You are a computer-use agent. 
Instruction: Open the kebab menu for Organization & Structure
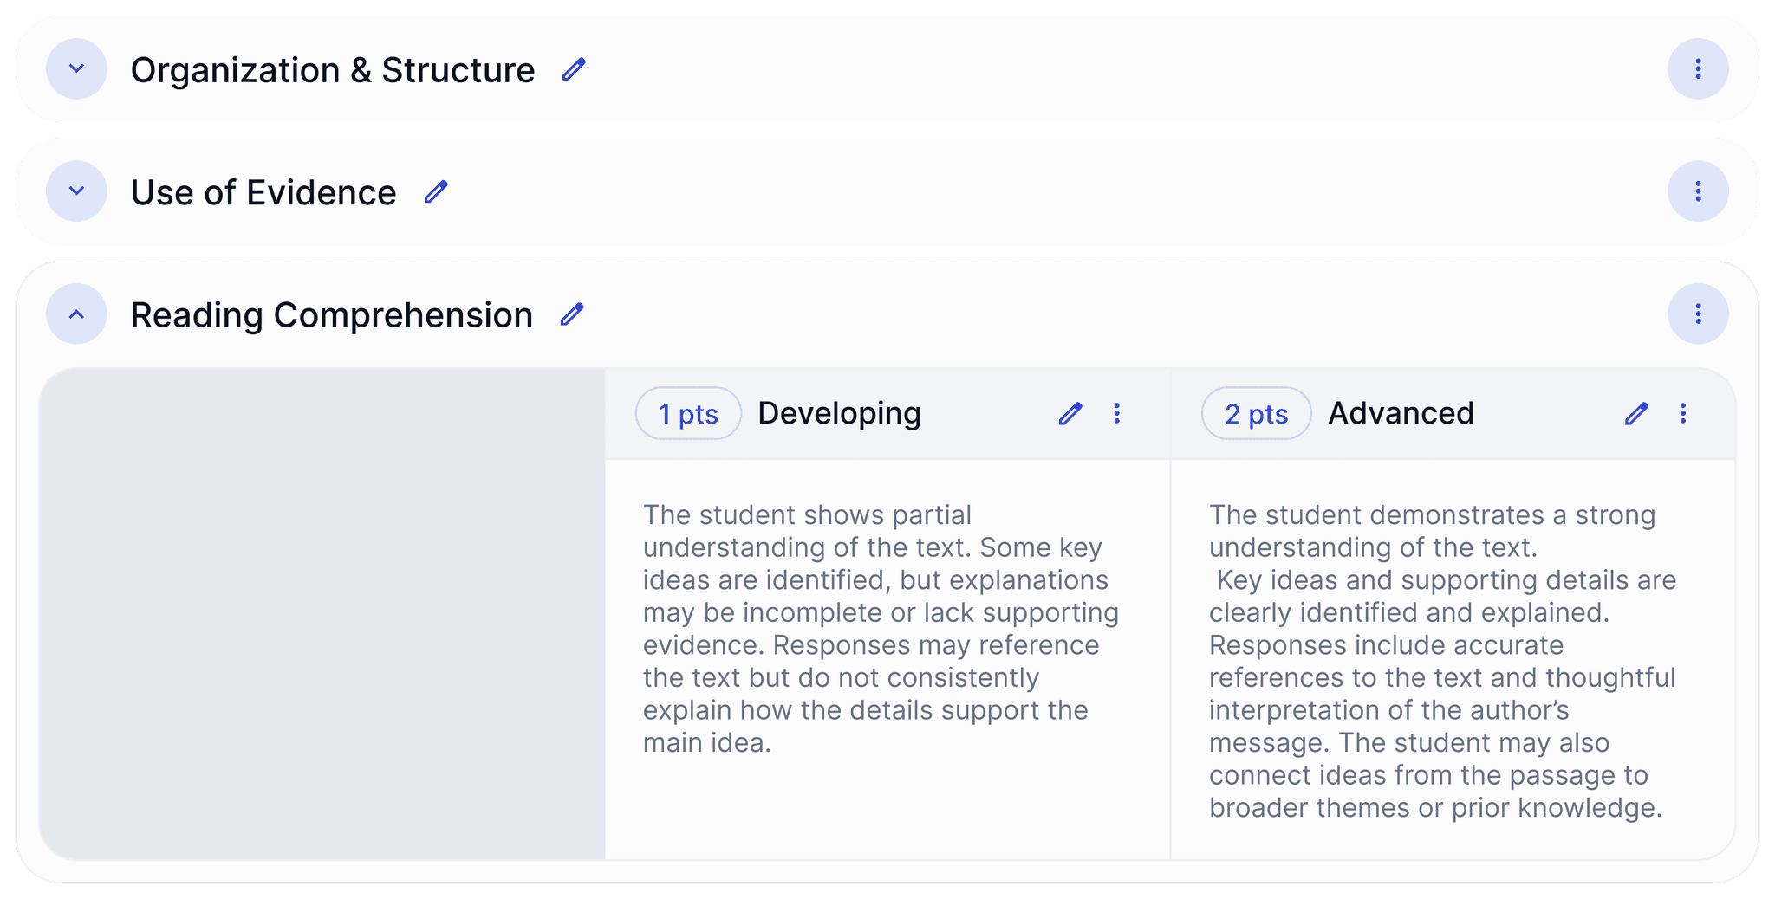[x=1696, y=68]
